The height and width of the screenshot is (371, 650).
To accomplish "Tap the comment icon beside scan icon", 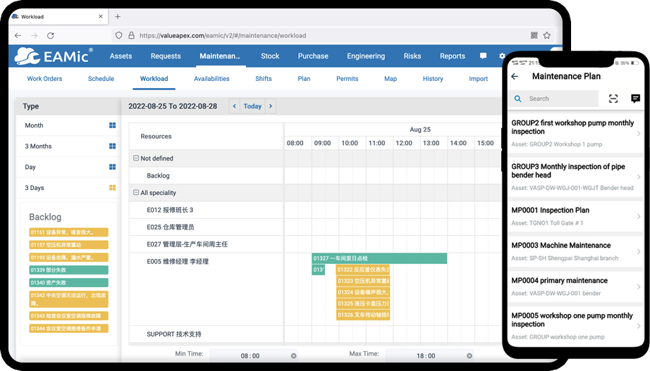I will (x=635, y=99).
